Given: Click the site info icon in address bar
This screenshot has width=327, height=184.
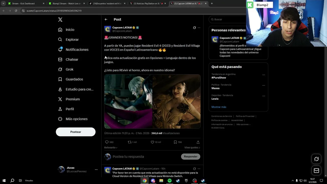Looking at the screenshot, I should pyautogui.click(x=23, y=11).
